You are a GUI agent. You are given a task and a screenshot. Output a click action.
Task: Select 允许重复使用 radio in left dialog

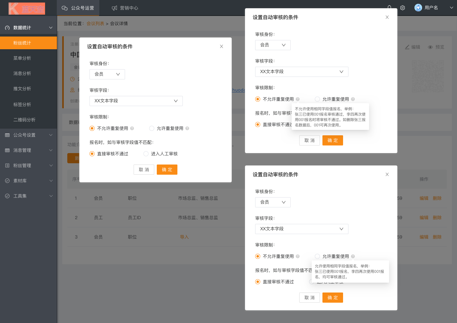pyautogui.click(x=152, y=128)
